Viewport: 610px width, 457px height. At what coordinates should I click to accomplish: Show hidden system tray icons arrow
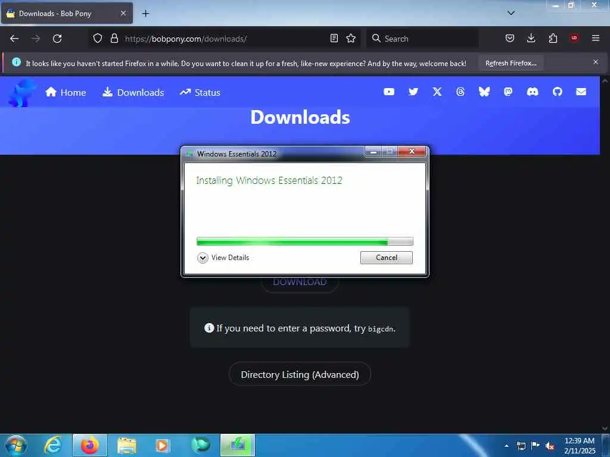(x=506, y=446)
